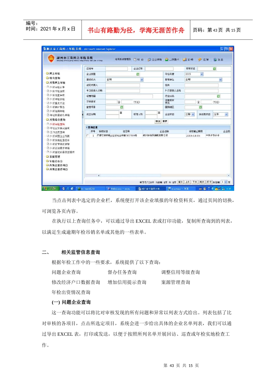Focus the 注册号 input field
The height and width of the screenshot is (391, 276).
117,69
